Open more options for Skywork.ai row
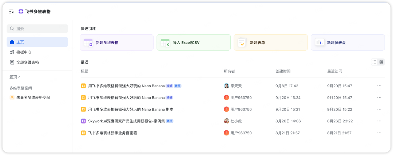 click(x=379, y=121)
